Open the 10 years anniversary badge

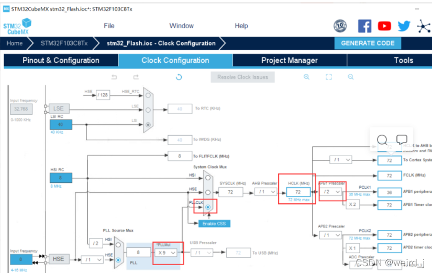click(340, 26)
